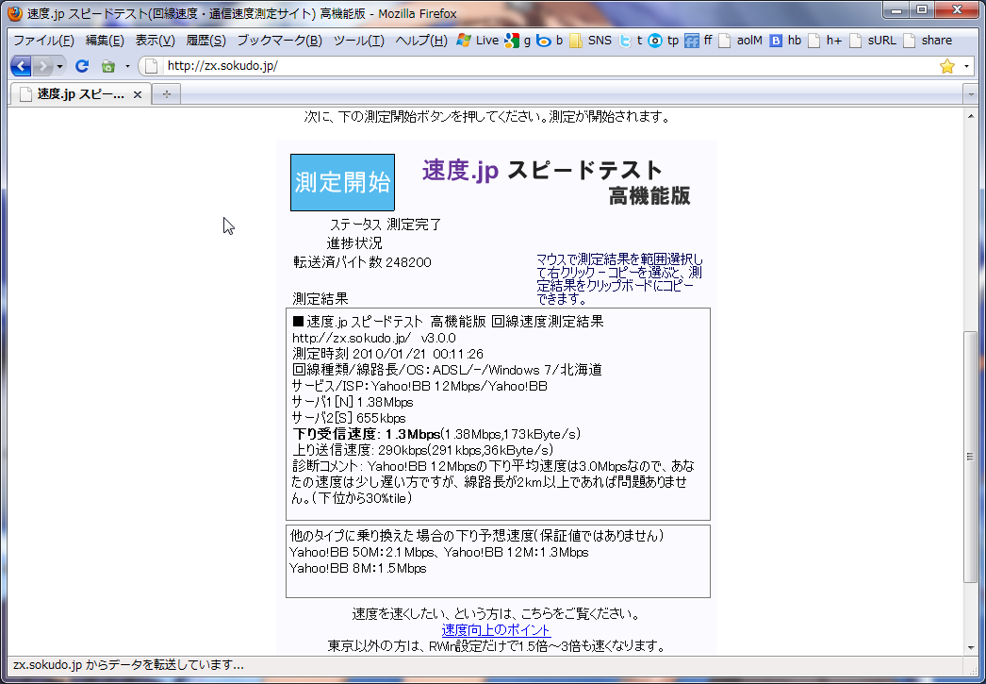
Task: Open the ファイル(F) menu
Action: [x=44, y=41]
